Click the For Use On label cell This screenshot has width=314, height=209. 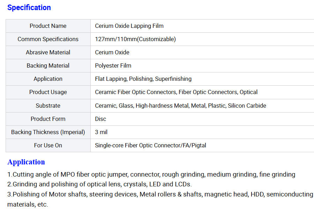[x=48, y=145]
